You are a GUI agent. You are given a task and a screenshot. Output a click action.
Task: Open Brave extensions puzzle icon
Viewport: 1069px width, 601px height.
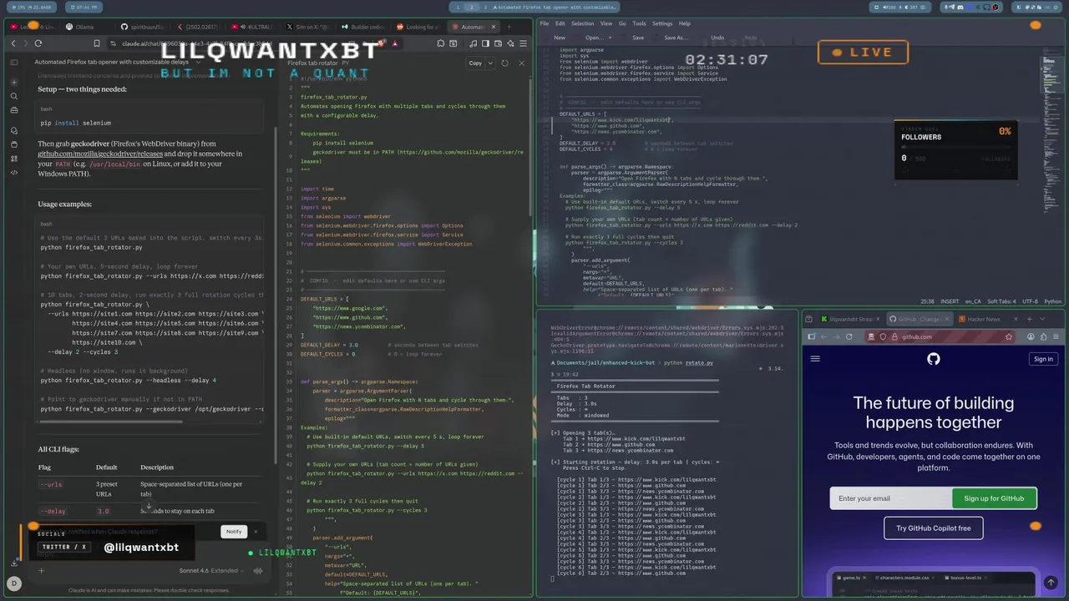(x=440, y=43)
